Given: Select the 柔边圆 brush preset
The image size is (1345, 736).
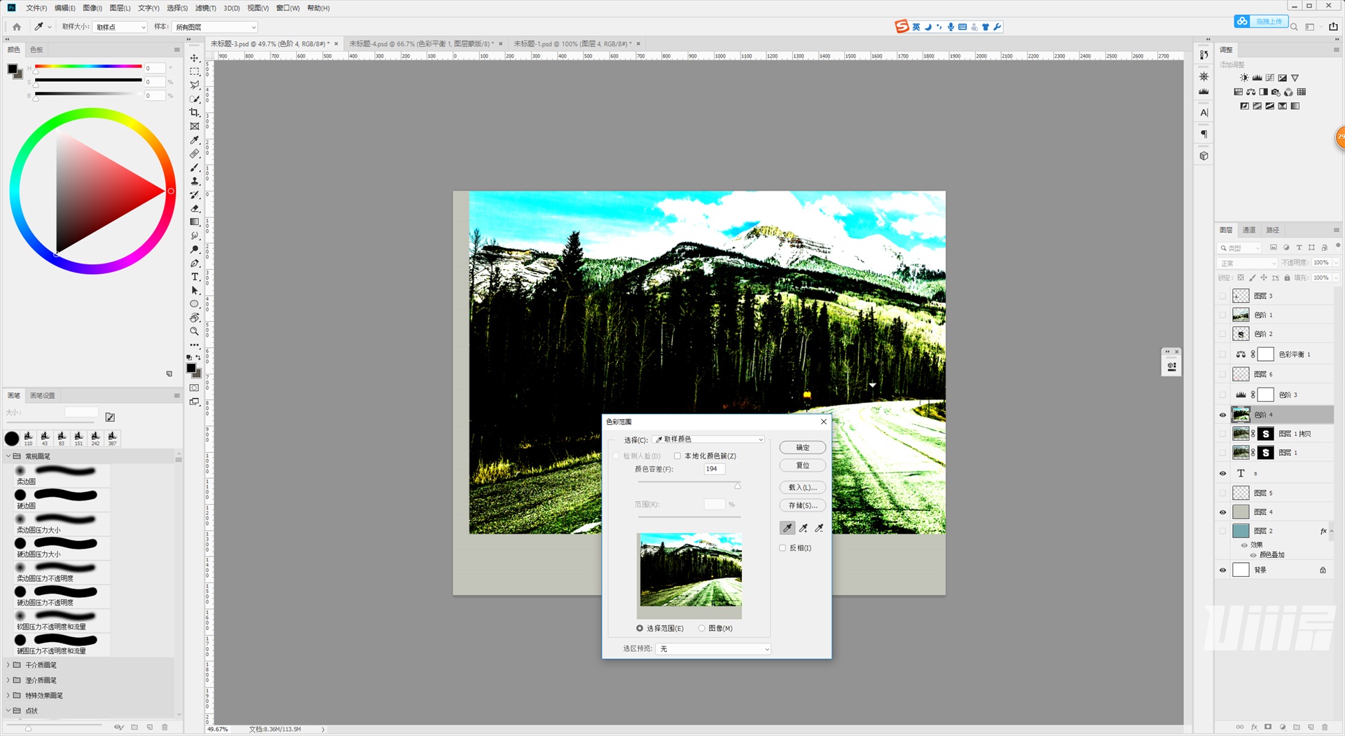Looking at the screenshot, I should click(x=62, y=476).
